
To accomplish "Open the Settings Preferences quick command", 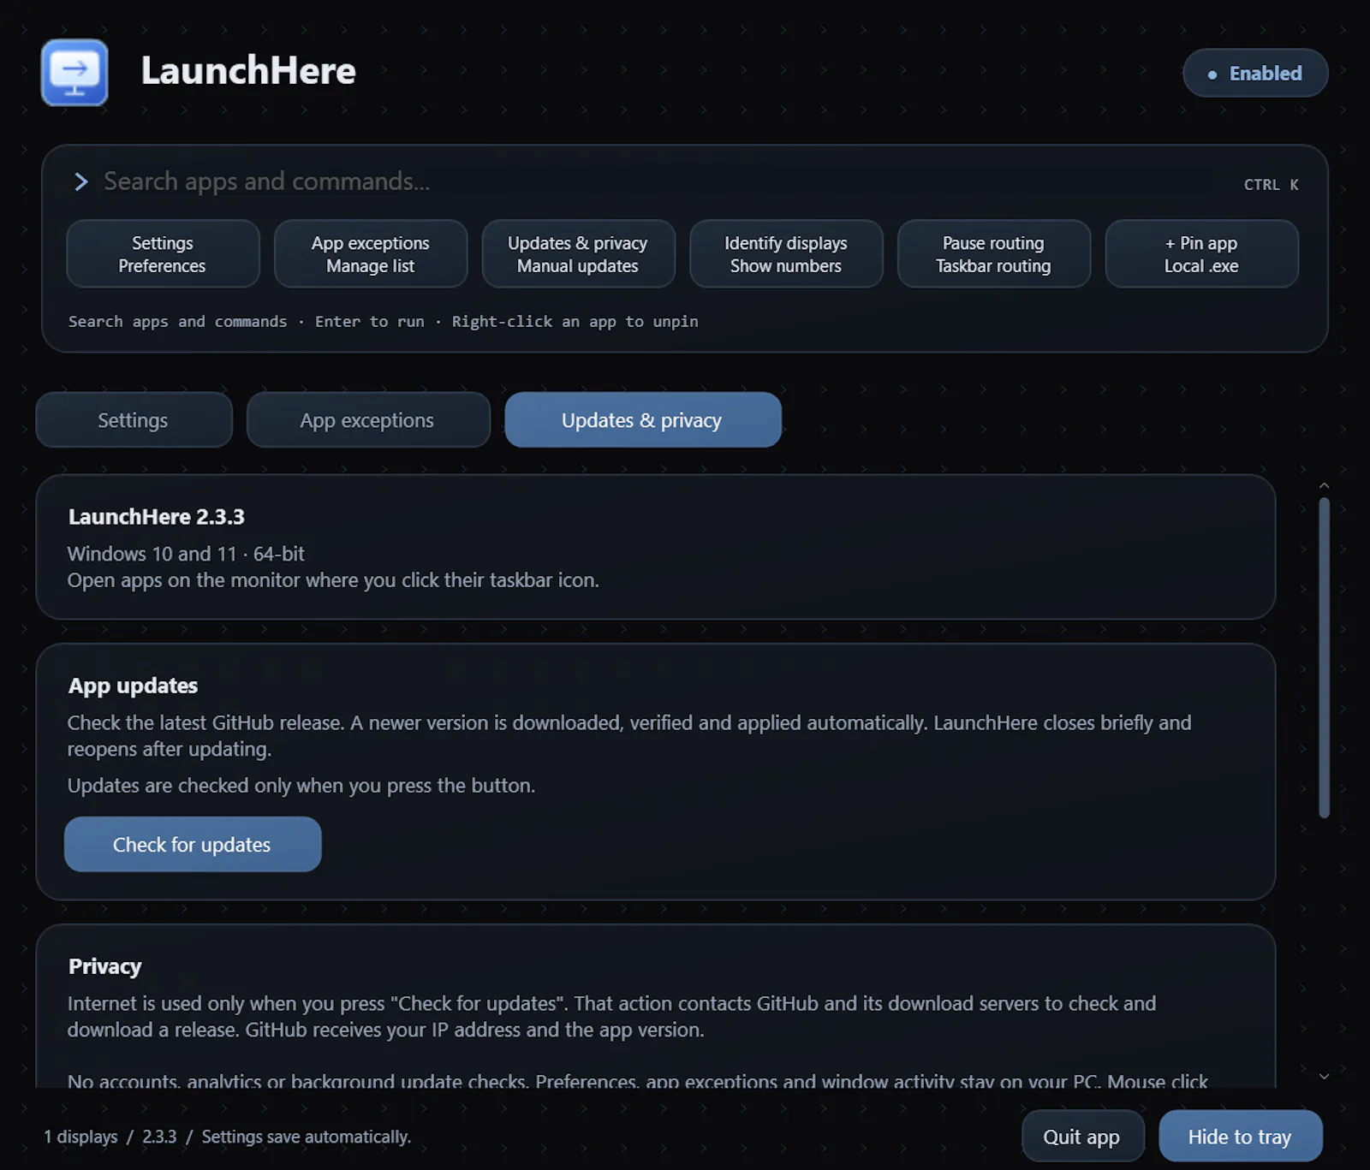I will [163, 254].
